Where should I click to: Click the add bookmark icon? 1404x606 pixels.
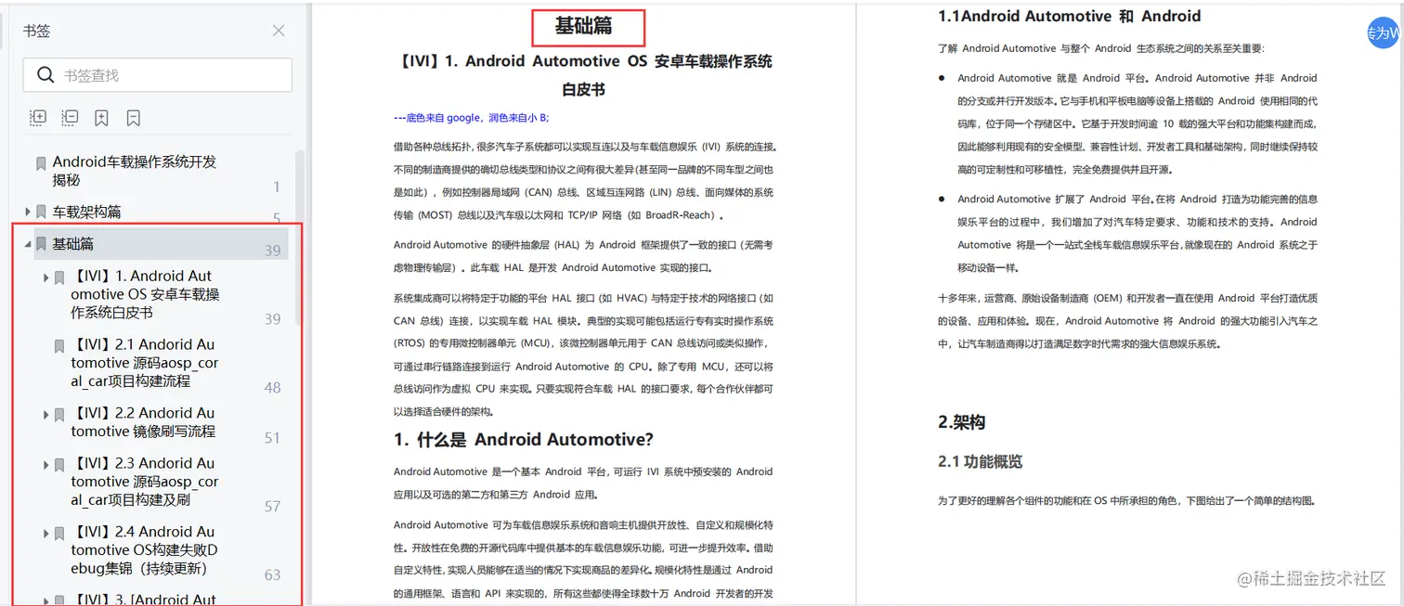(x=102, y=117)
